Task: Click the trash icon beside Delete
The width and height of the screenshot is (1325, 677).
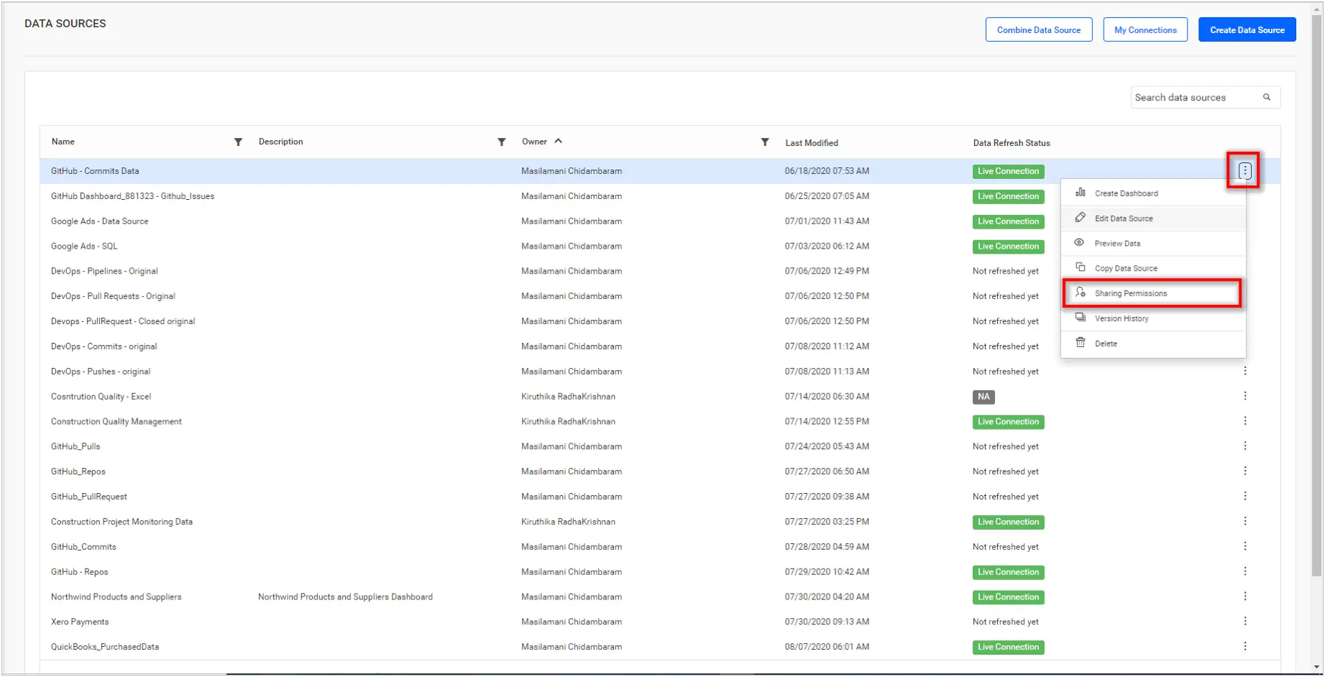Action: click(x=1080, y=343)
